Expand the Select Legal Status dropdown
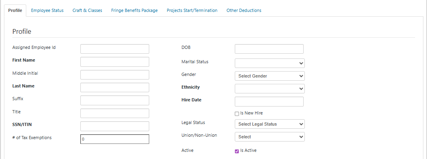 coord(269,124)
